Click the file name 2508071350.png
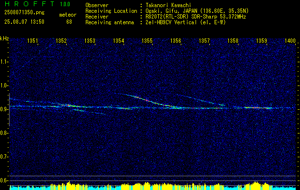 24,13
